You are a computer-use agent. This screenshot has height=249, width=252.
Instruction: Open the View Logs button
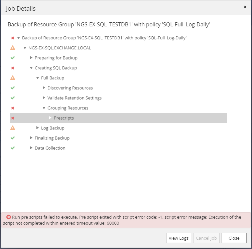pyautogui.click(x=178, y=238)
